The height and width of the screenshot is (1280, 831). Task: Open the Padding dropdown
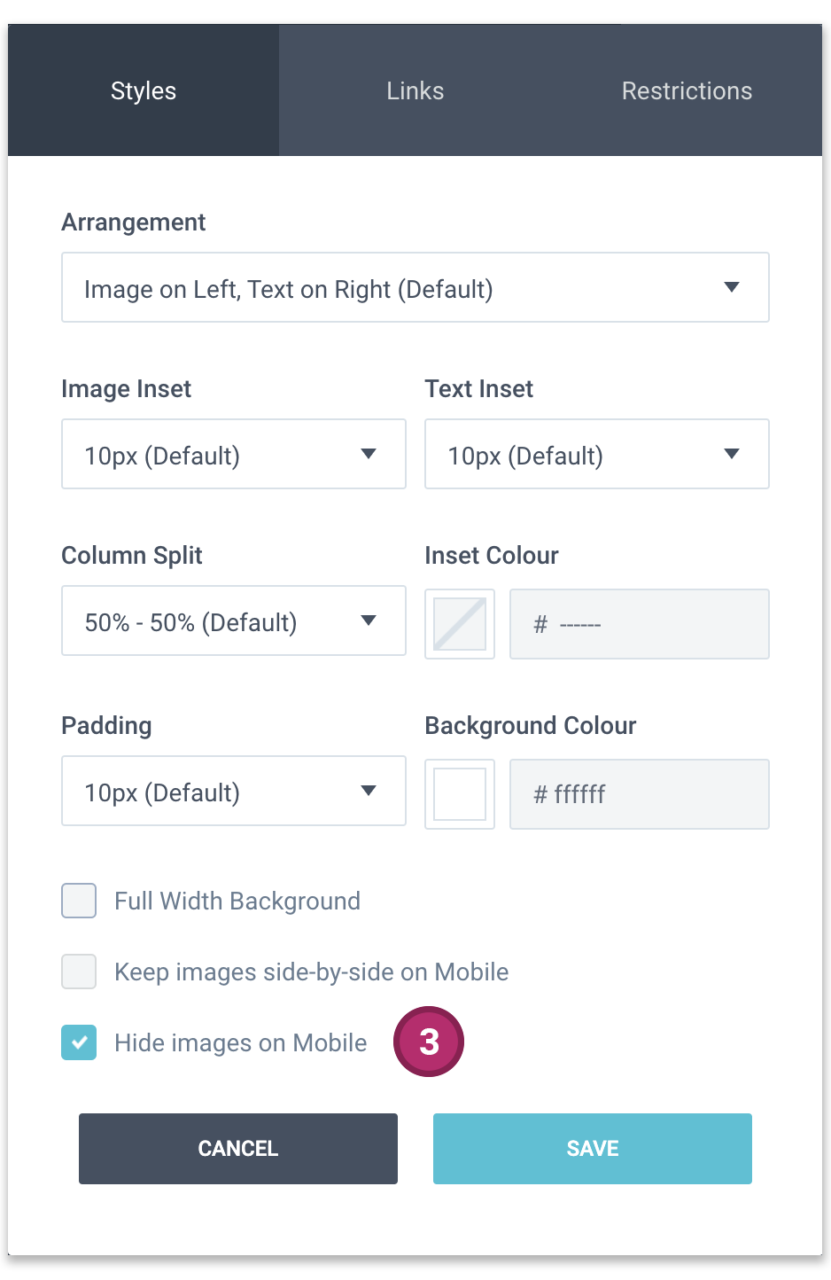[233, 792]
